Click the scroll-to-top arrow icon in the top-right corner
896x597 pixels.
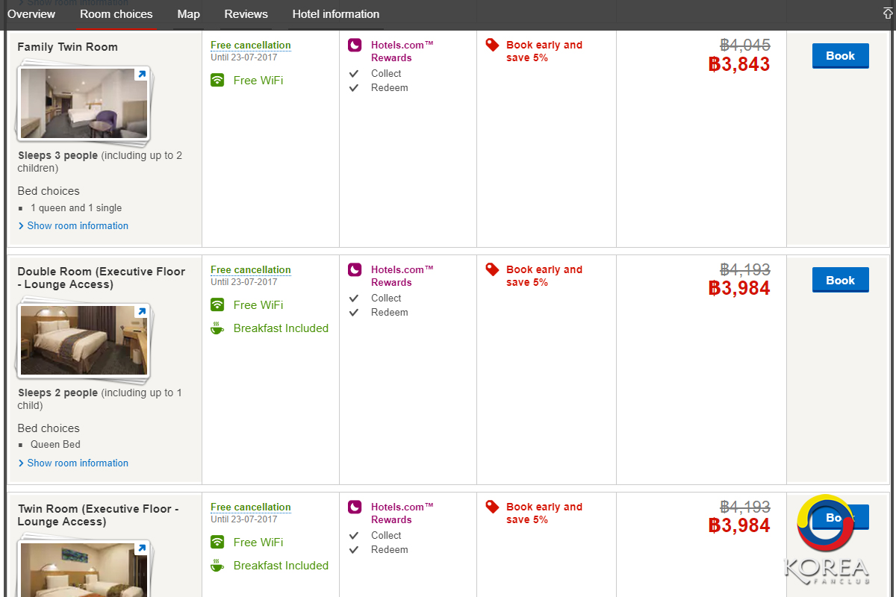888,13
